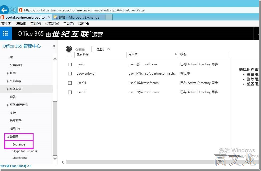Viewport: 261px width, 171px height.
Task: Open Skype for Business admin link
Action: 25,151
